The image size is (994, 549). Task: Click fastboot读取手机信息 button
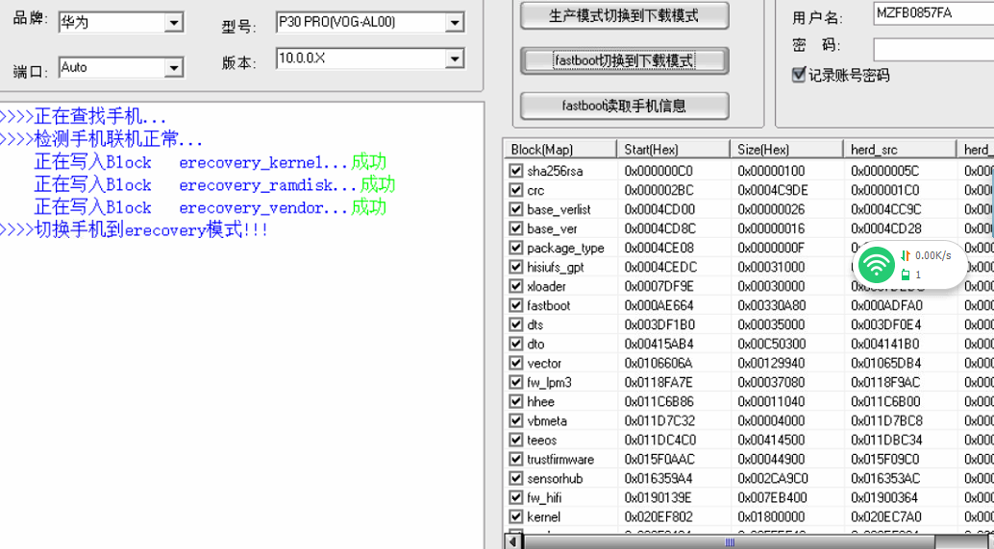[625, 106]
